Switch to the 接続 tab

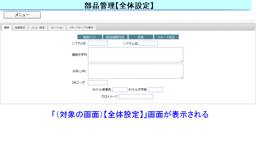(x=7, y=28)
